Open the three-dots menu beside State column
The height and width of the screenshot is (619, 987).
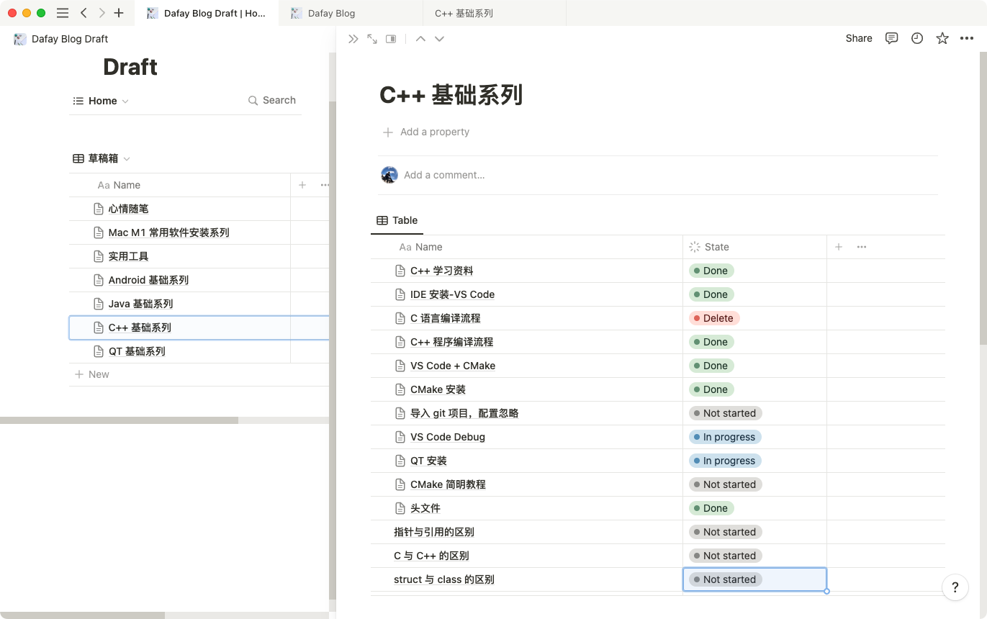point(862,247)
